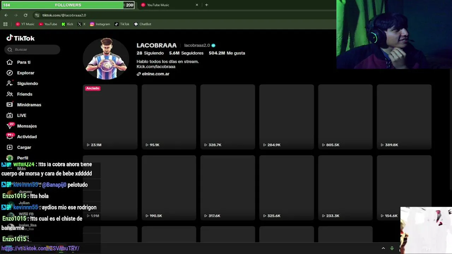Click the LACOBRAAA profile name
Viewport: 452px width, 254px height.
click(156, 46)
